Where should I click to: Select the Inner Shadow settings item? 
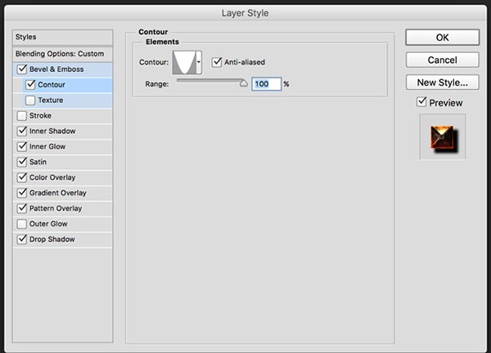coord(63,131)
